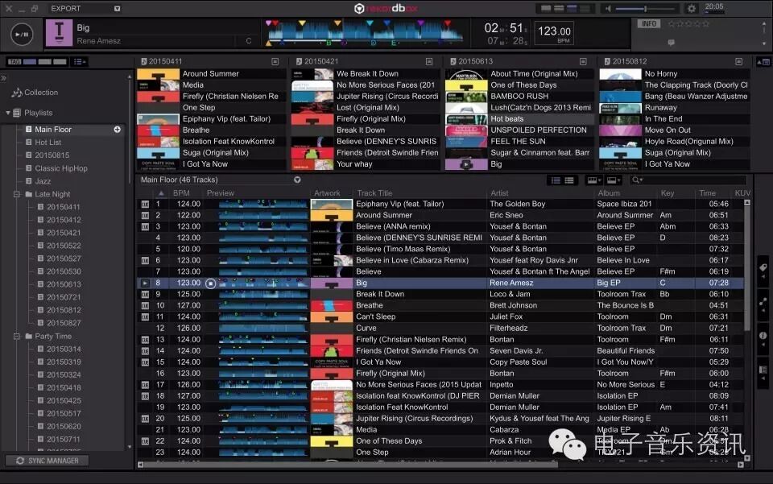
Task: Click the play/pause button in the player
Action: click(22, 34)
